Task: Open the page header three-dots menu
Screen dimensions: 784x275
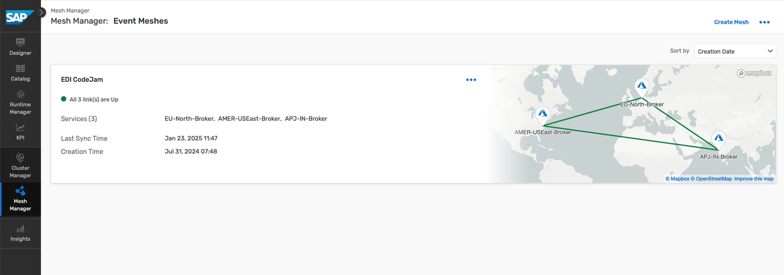Action: (764, 22)
